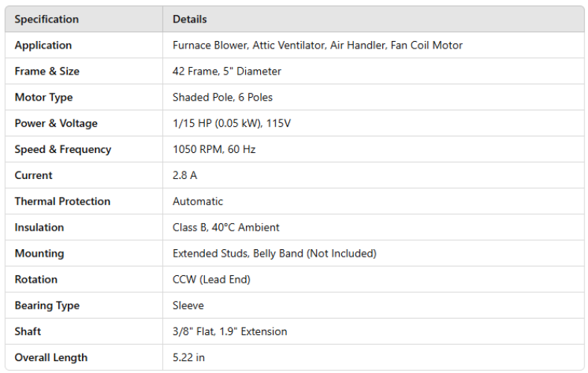
Task: Select the 'Application' row label
Action: [x=43, y=46]
